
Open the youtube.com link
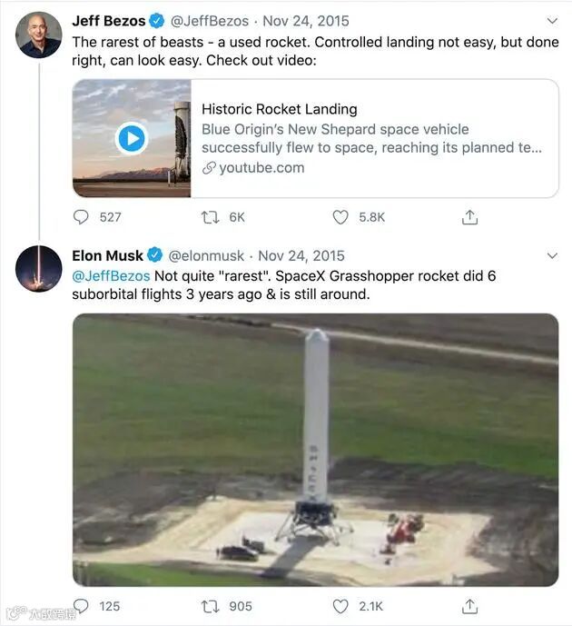pyautogui.click(x=261, y=168)
